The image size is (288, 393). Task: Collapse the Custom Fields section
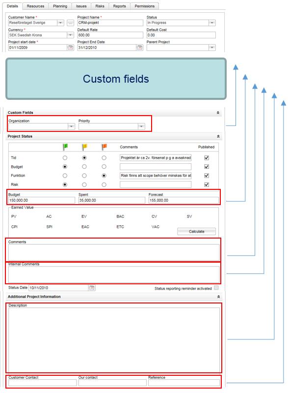(x=218, y=113)
